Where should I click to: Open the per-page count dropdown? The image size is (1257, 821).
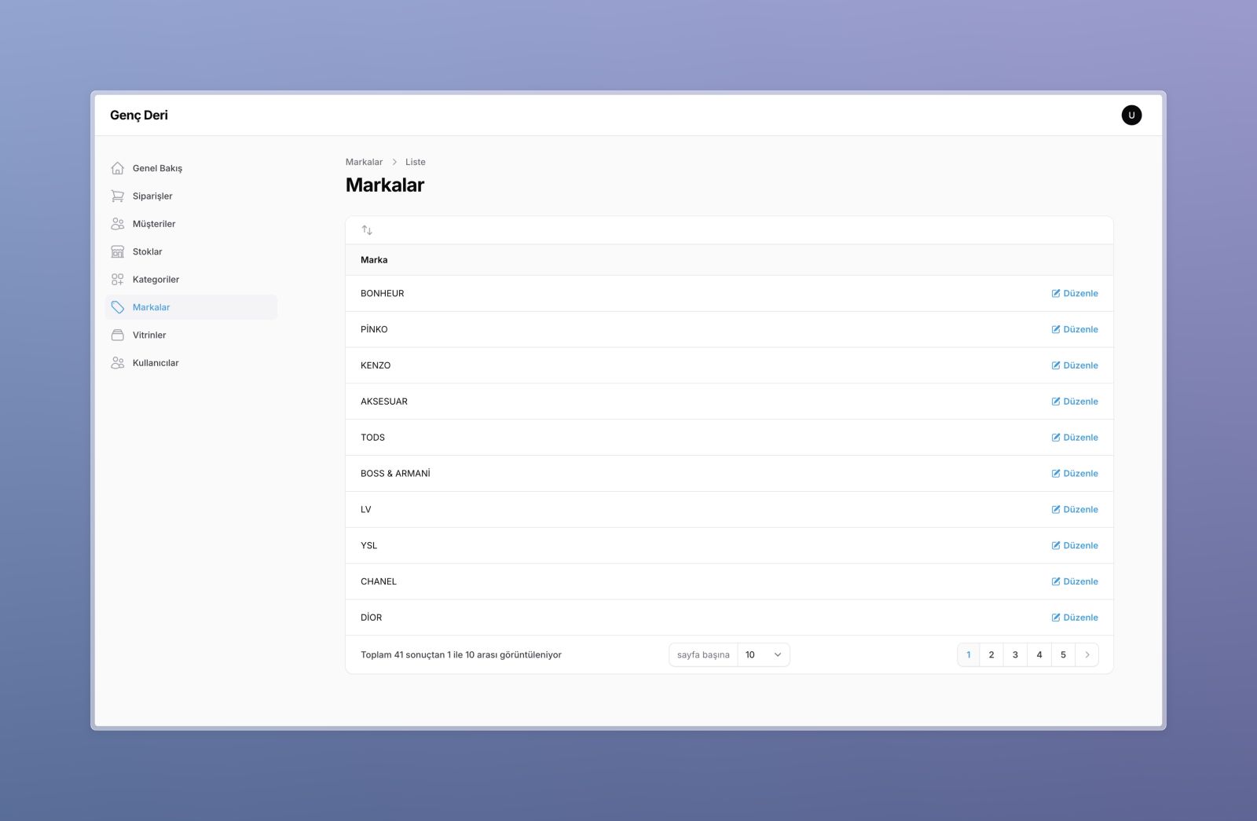point(763,655)
